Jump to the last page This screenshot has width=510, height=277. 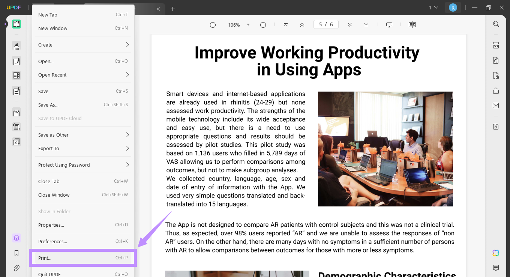(366, 24)
